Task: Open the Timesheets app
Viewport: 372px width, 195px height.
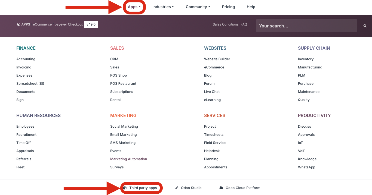Action: tap(214, 134)
